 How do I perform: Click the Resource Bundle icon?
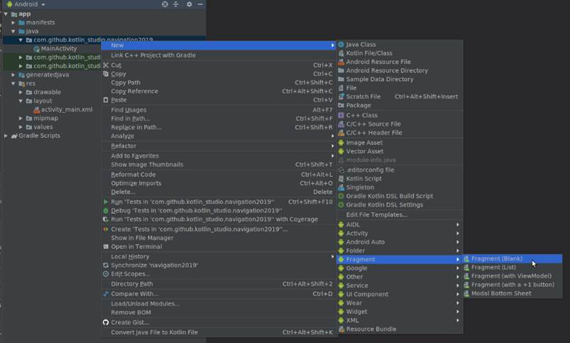[341, 330]
